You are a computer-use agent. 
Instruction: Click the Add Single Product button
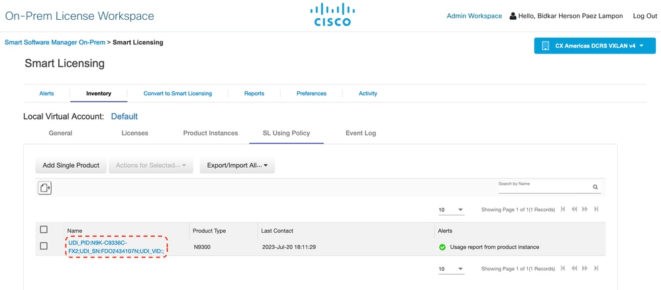71,165
